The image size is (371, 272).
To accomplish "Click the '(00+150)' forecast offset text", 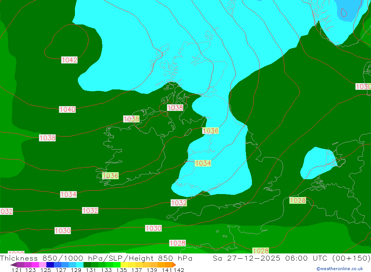I will point(351,258).
